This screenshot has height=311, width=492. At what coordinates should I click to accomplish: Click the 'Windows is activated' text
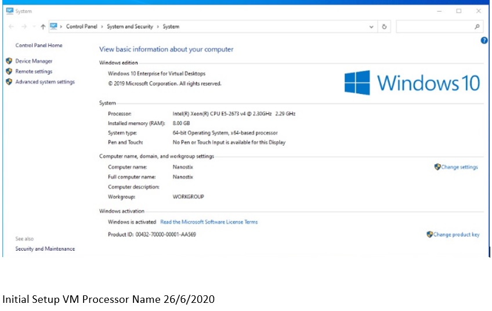(132, 222)
